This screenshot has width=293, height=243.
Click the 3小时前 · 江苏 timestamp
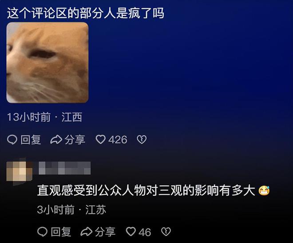71,210
